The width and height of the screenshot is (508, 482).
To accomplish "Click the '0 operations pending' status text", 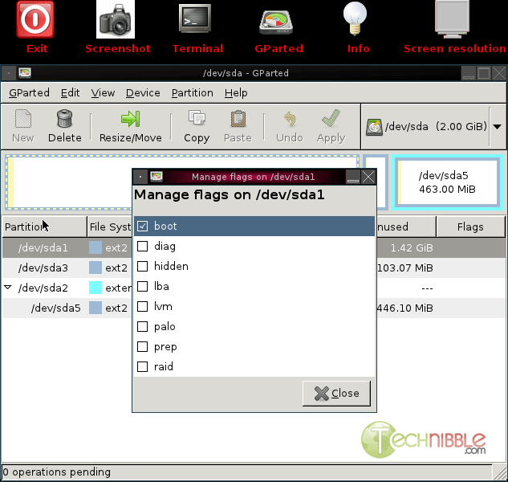I will [57, 472].
